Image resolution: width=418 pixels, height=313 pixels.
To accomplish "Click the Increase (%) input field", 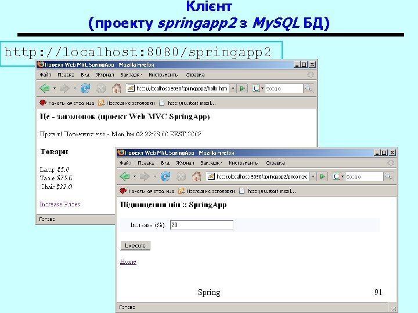I will click(201, 225).
